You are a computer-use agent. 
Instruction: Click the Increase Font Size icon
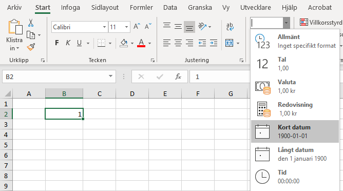coord(137,27)
